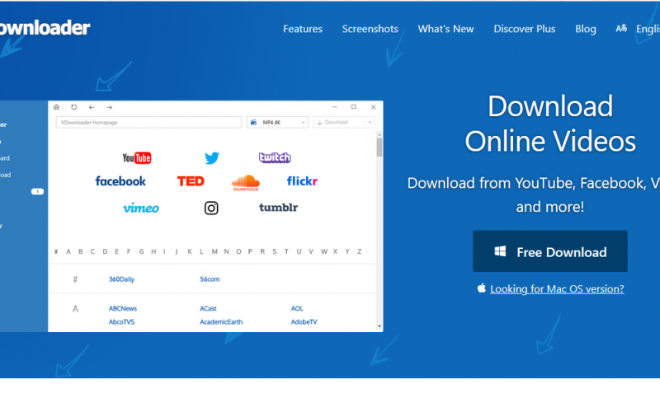
Task: Open the AcademicEarth site link
Action: point(221,322)
